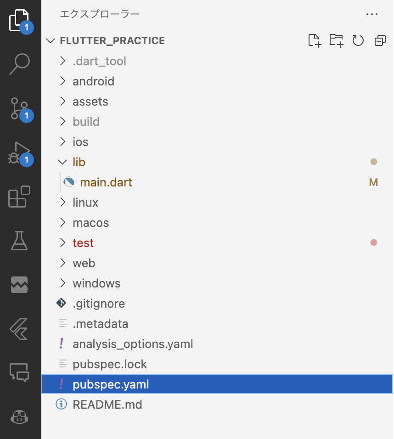Select pubspec.yaml file

(x=217, y=384)
